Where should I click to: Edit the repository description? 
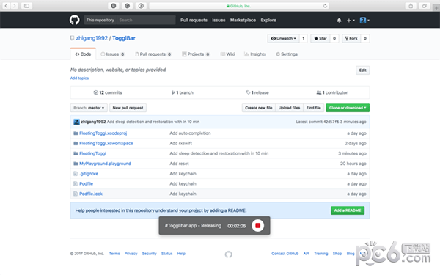362,70
